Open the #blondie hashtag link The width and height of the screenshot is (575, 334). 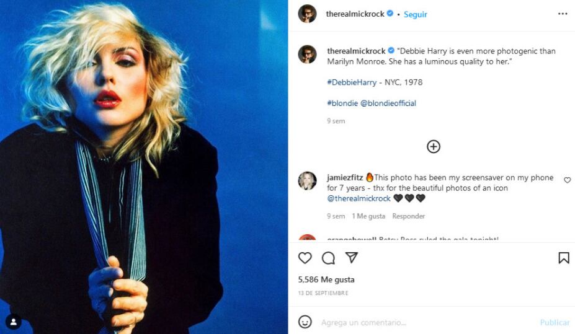tap(342, 103)
